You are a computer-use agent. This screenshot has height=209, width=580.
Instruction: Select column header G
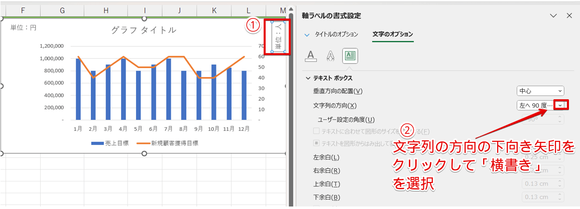[x=62, y=10]
